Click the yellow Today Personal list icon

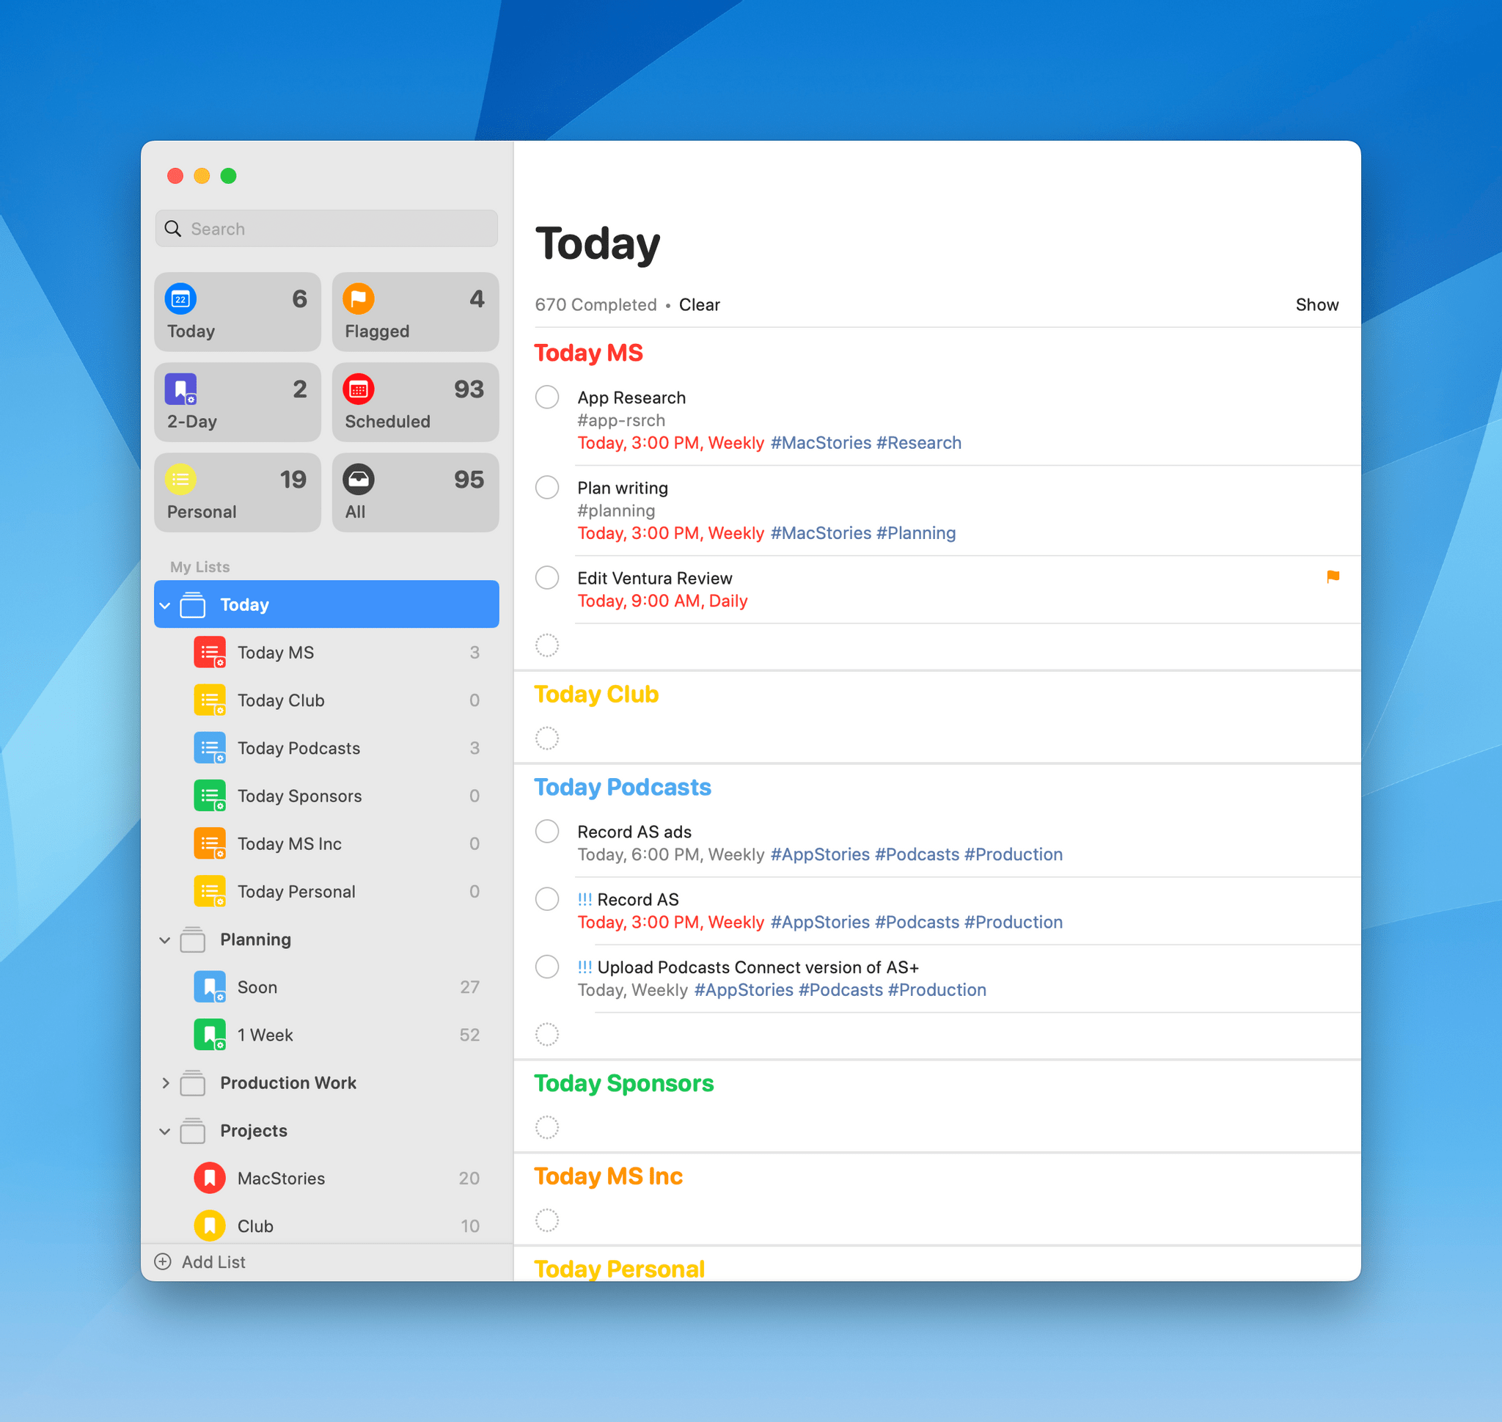pos(209,891)
